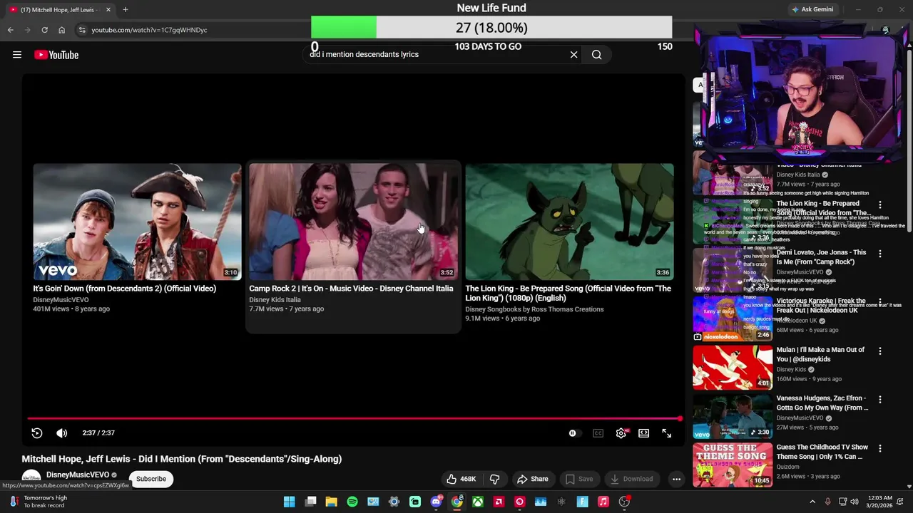Open Victorious Karaoke Freak the Freak Out title
913x513 pixels.
click(821, 306)
